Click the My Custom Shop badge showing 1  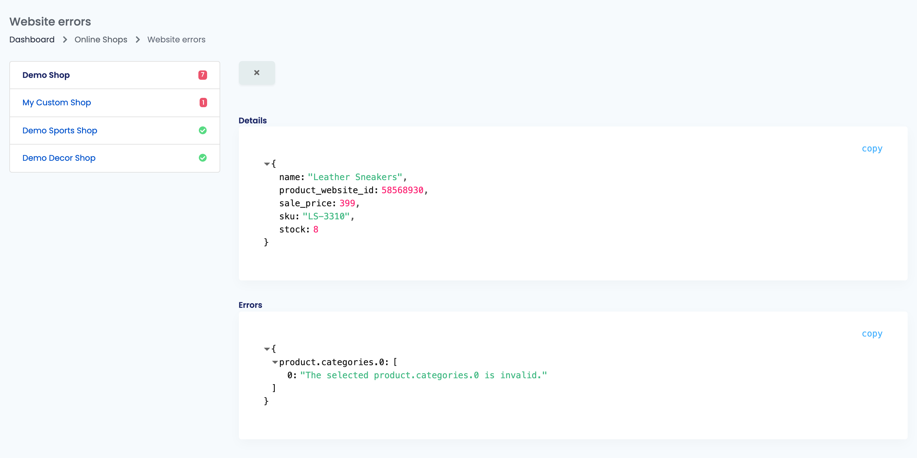click(203, 103)
